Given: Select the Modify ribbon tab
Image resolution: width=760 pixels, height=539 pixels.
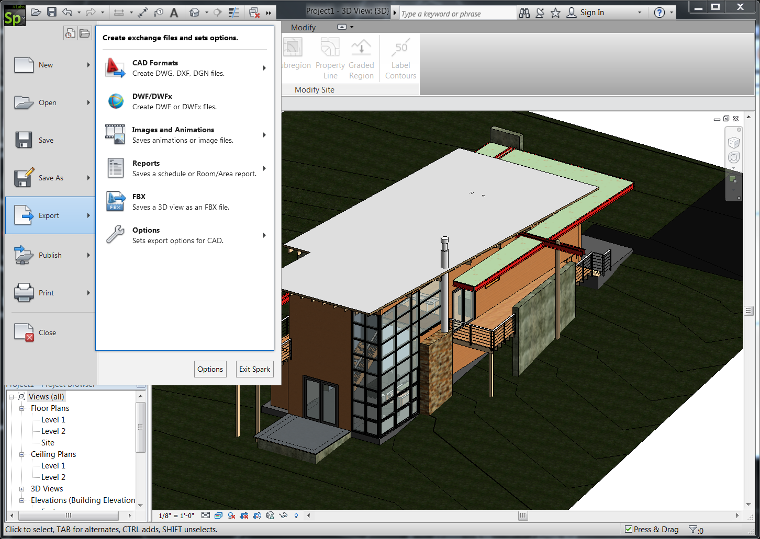Looking at the screenshot, I should (x=304, y=27).
